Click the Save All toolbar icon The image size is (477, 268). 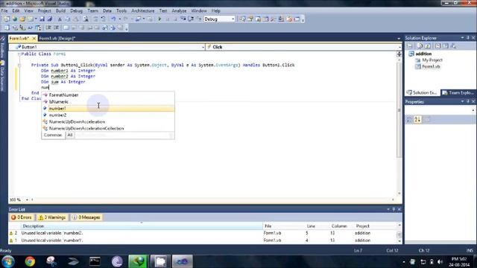(x=50, y=19)
